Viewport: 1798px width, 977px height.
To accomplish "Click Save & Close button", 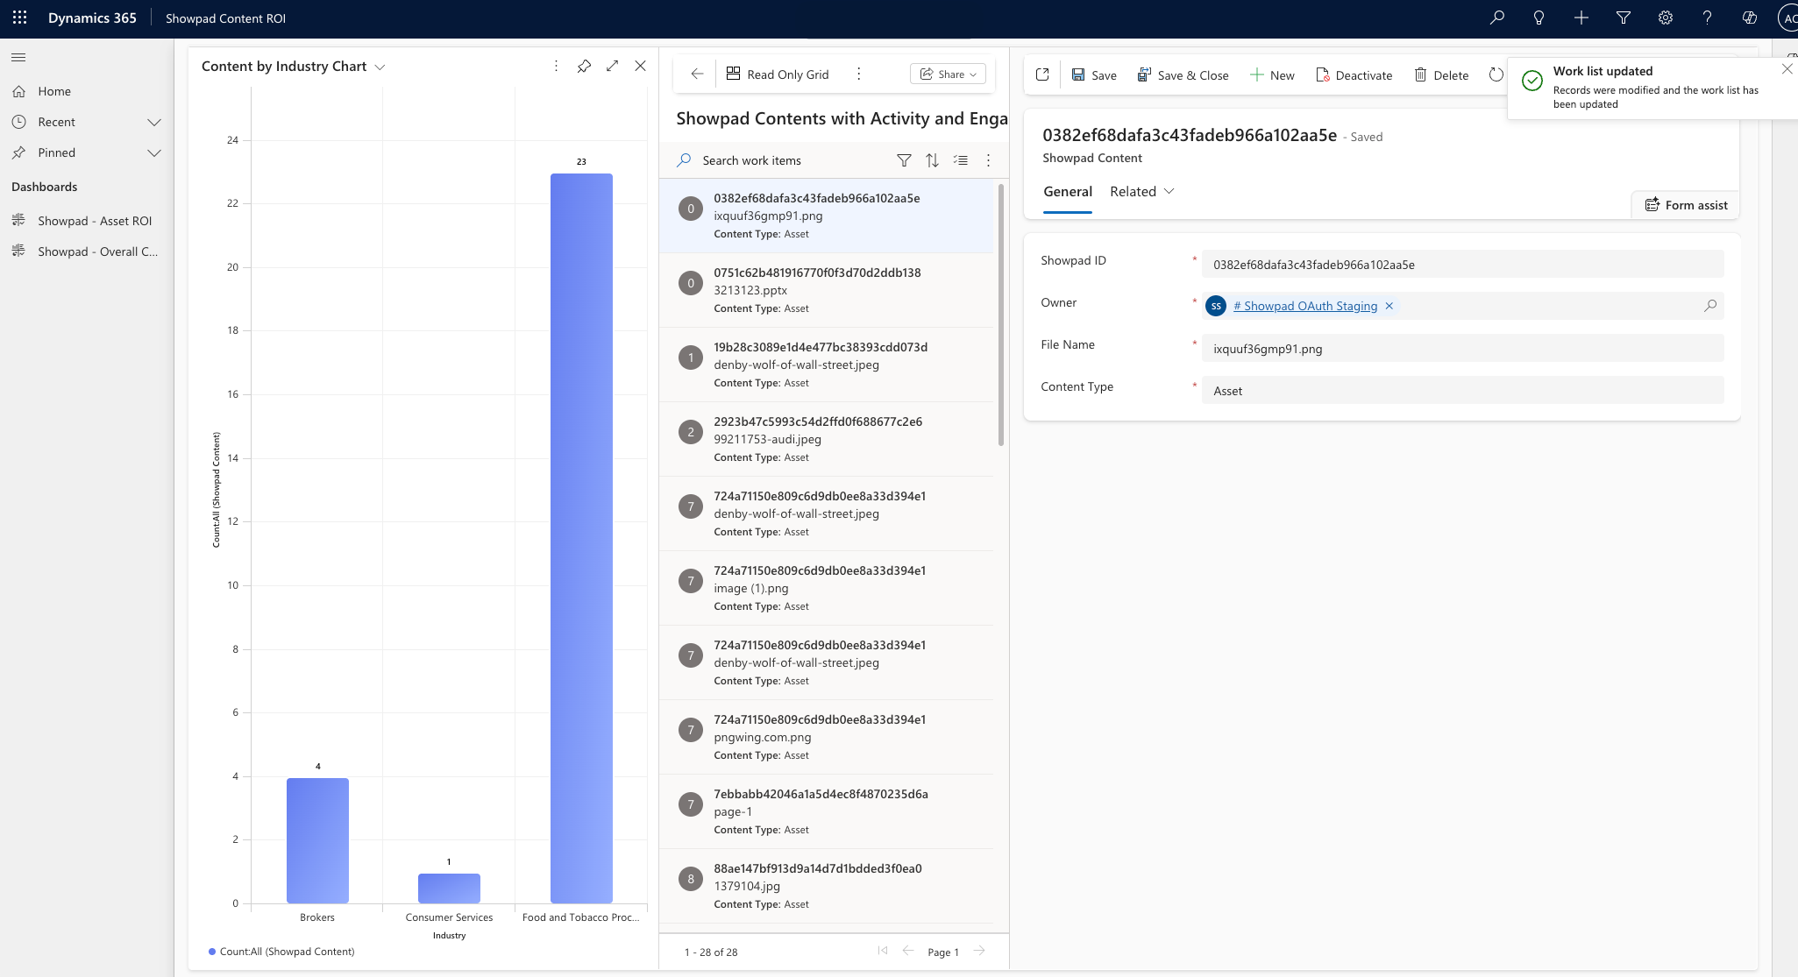I will tap(1183, 75).
